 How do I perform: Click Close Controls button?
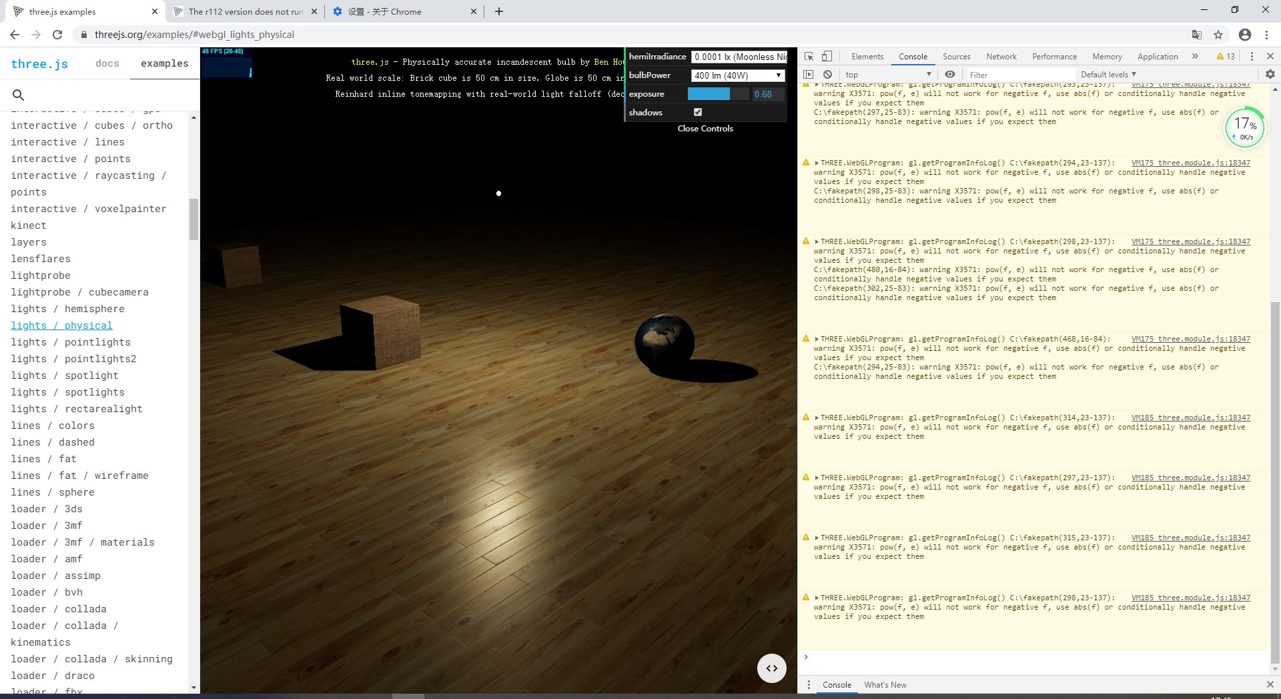point(705,129)
